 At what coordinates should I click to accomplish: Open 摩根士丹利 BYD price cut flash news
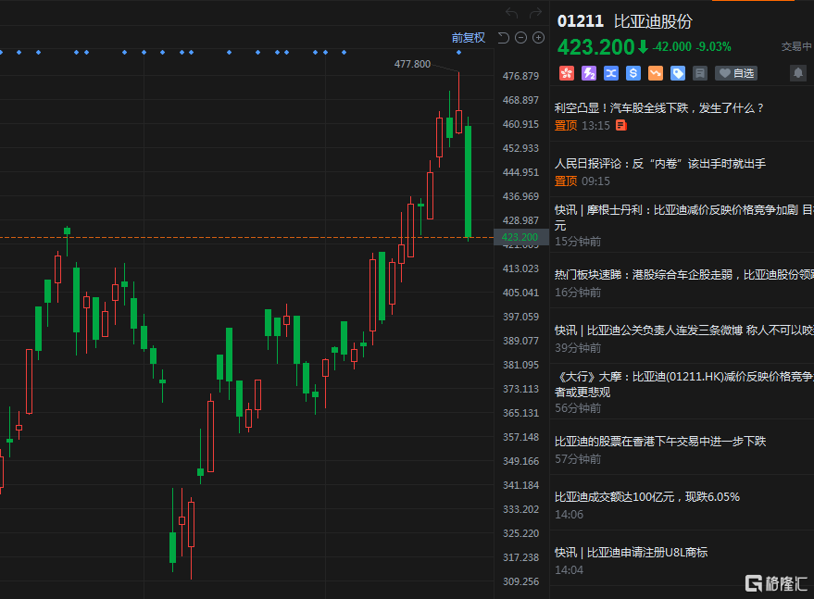coord(683,218)
